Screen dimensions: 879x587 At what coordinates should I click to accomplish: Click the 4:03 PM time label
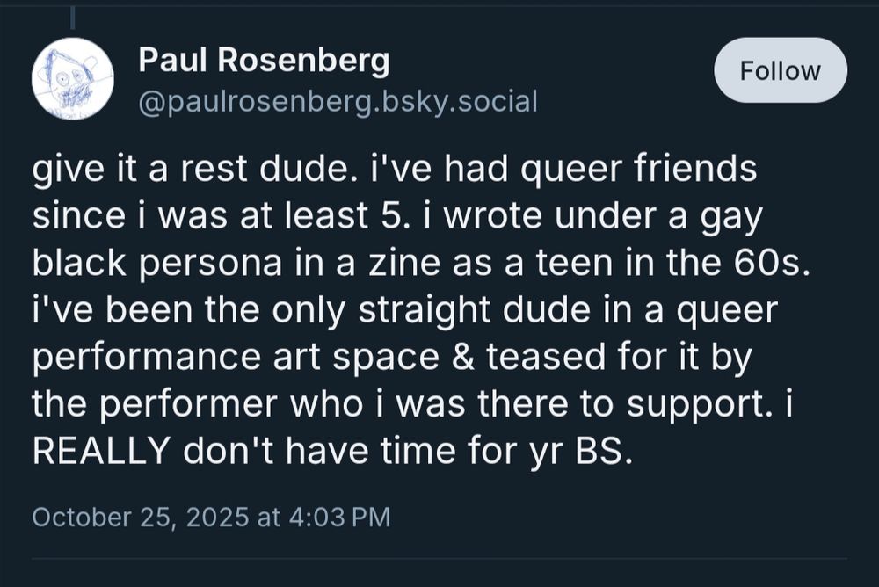[343, 518]
